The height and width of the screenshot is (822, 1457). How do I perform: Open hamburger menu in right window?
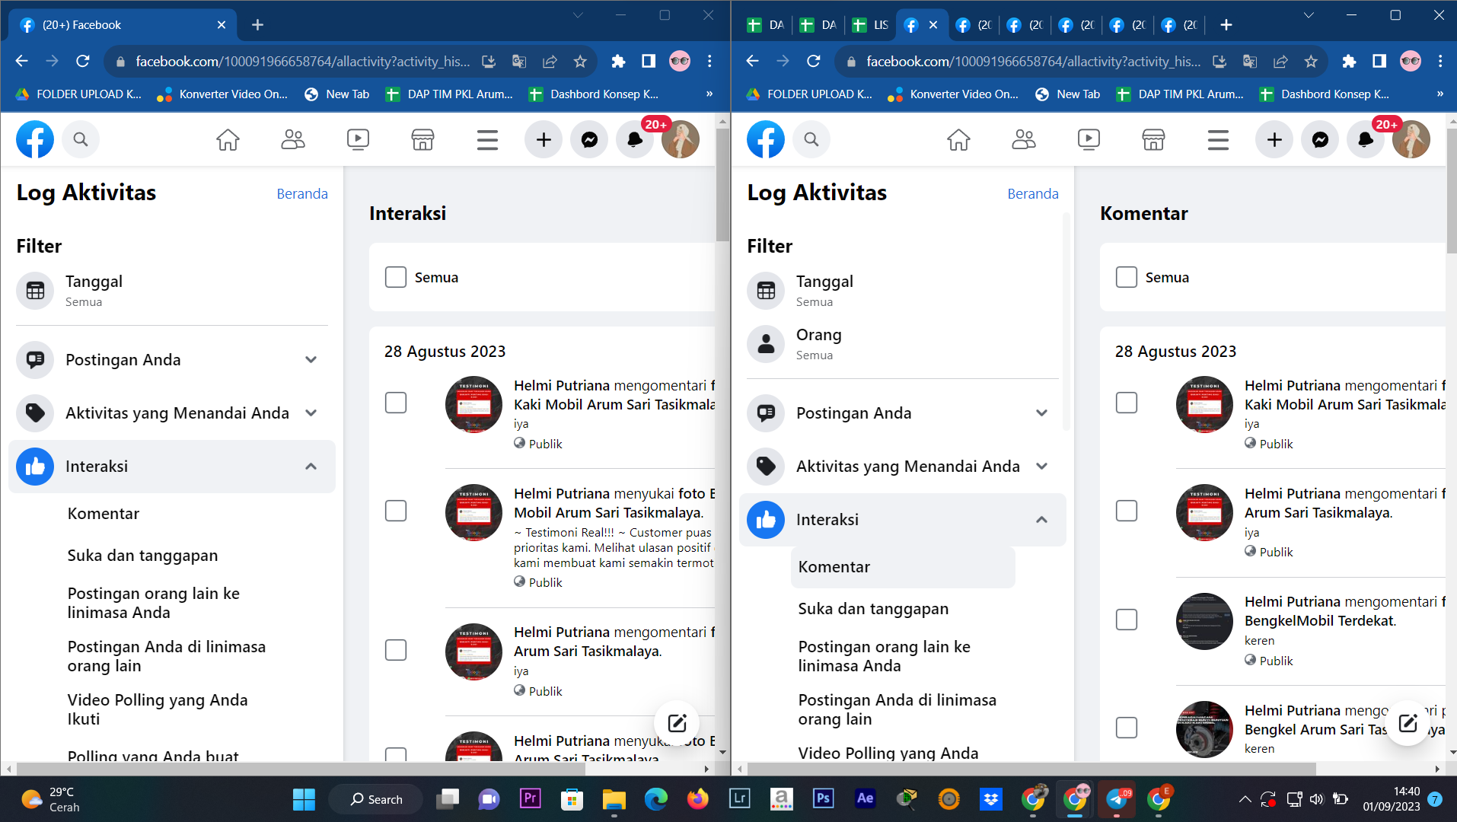[x=1218, y=140]
